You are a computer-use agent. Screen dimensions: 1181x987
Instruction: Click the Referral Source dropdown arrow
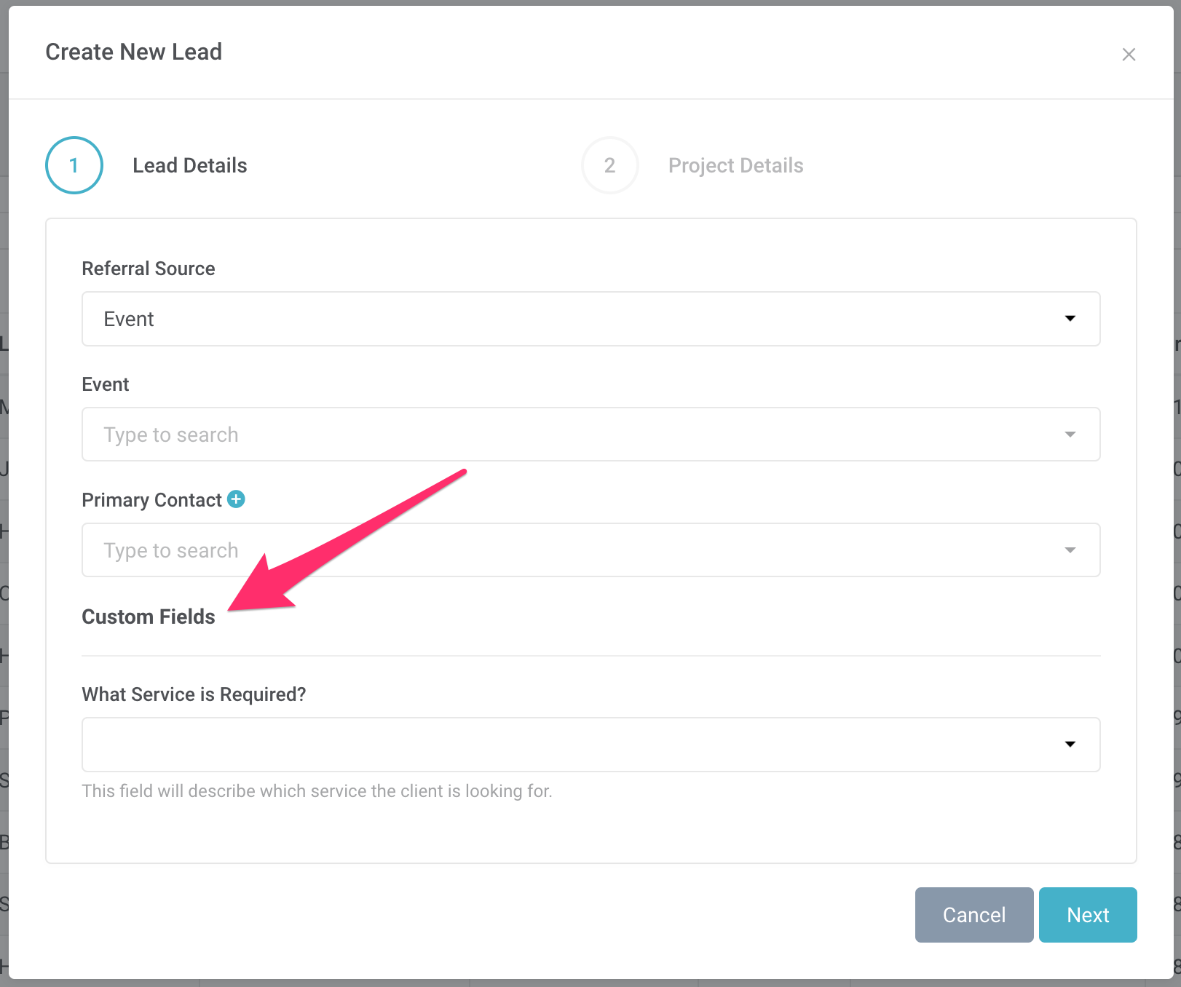click(1070, 319)
